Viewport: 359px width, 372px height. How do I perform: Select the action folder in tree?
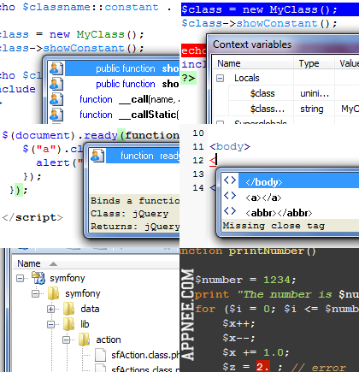click(x=109, y=340)
